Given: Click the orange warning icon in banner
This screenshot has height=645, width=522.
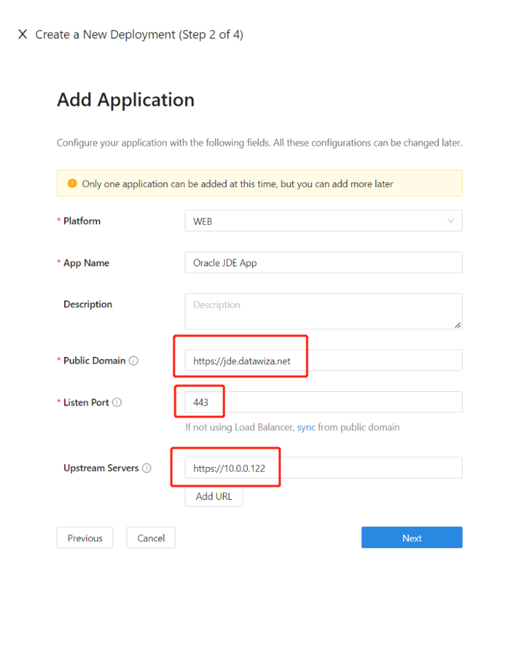Looking at the screenshot, I should coord(72,183).
